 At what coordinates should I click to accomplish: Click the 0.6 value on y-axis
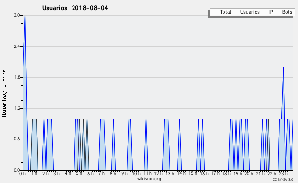17,139
